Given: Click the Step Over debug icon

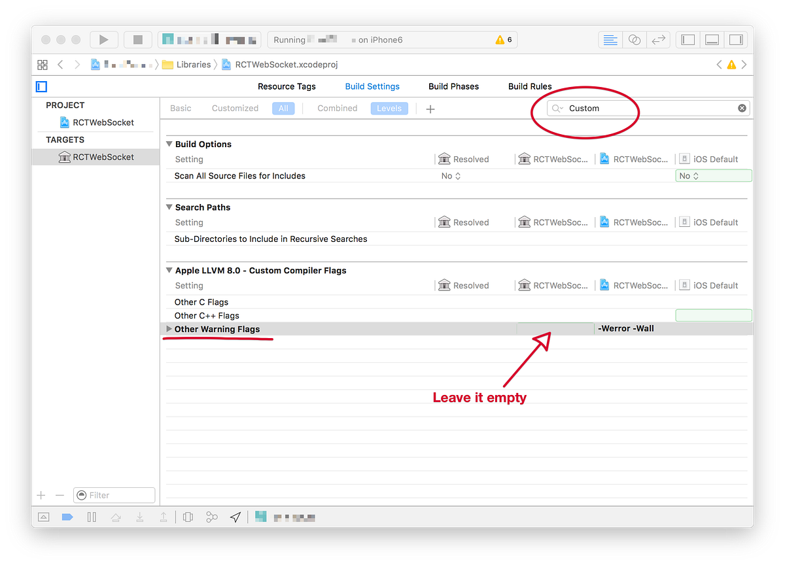Looking at the screenshot, I should tap(116, 517).
